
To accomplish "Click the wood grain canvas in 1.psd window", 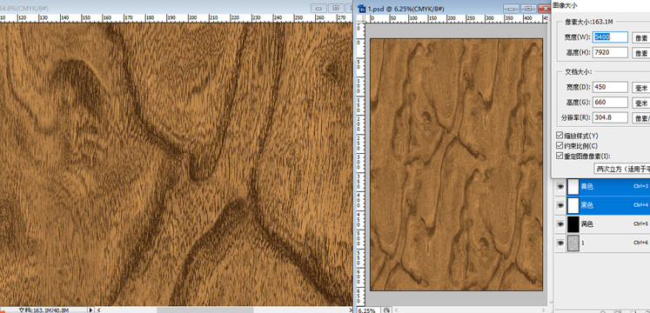I will (x=456, y=164).
